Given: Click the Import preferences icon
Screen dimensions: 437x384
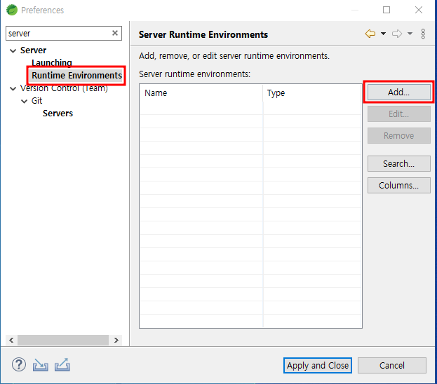Looking at the screenshot, I should click(41, 364).
